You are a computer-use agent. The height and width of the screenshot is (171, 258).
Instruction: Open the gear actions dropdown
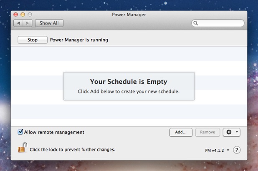(232, 132)
